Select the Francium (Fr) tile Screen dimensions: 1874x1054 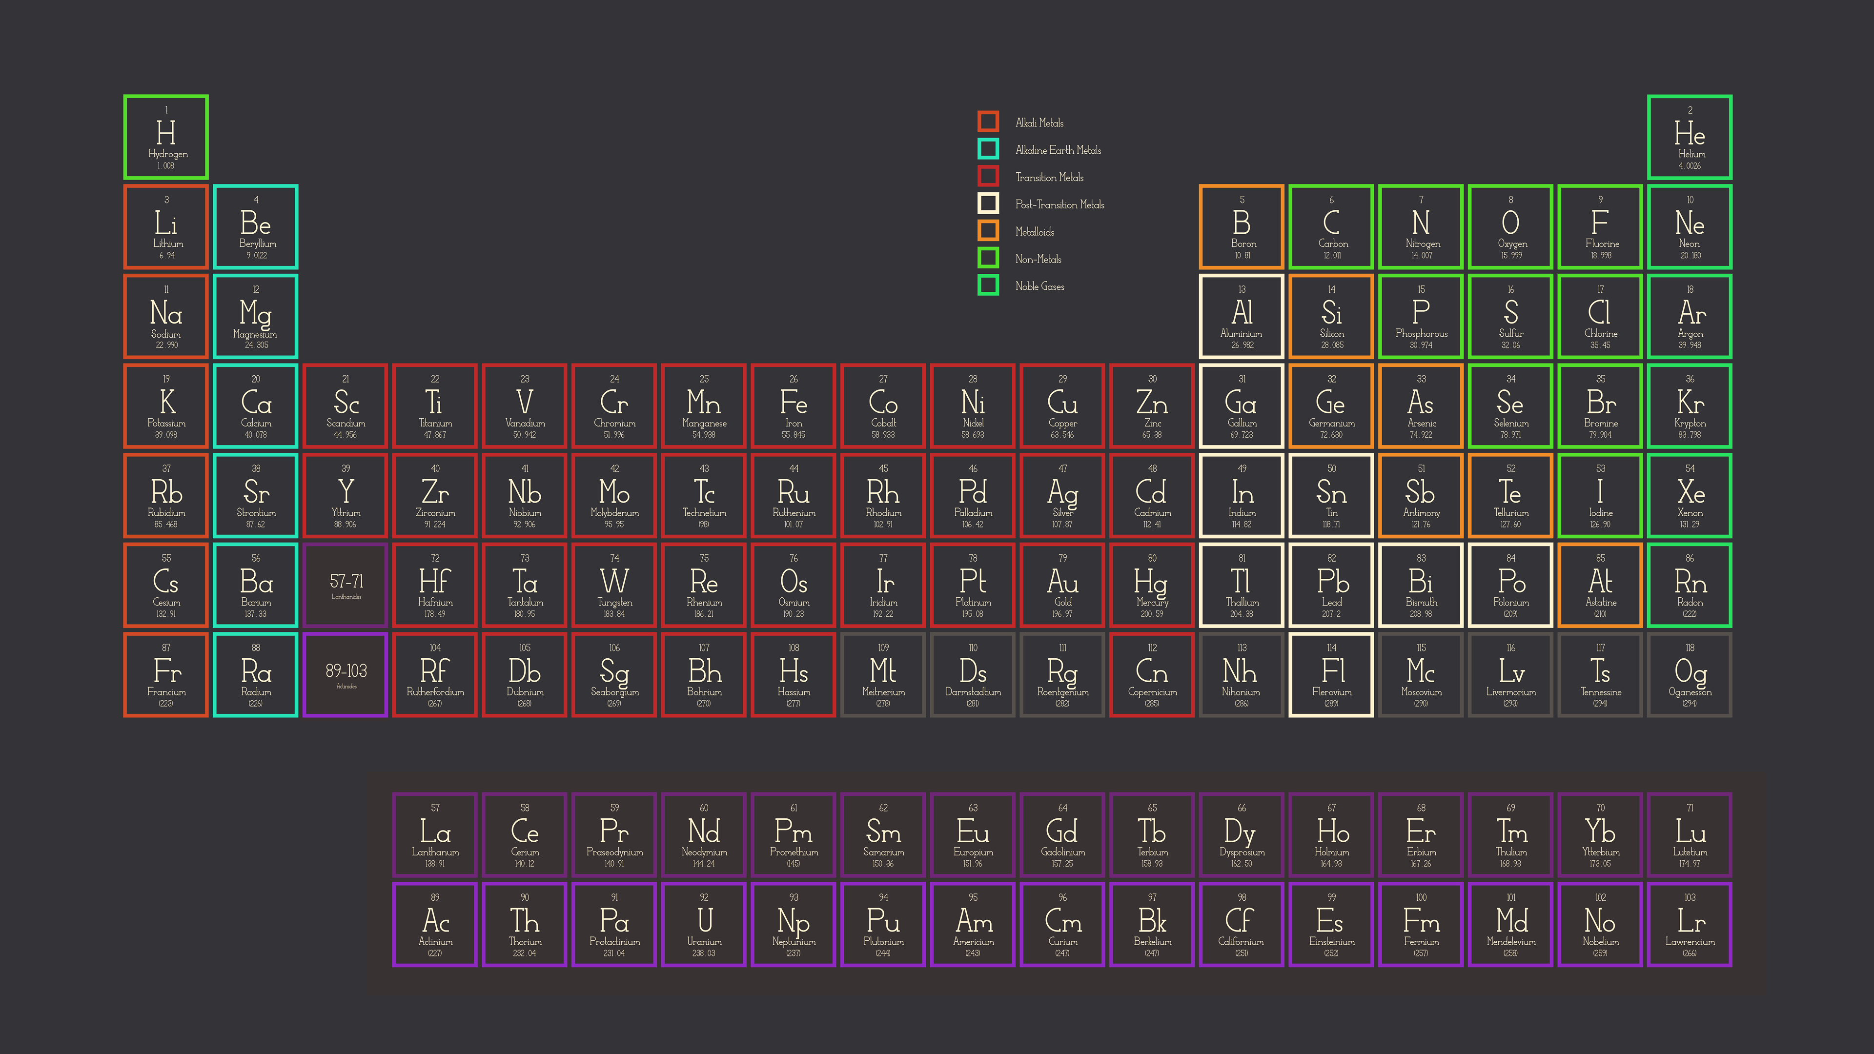pyautogui.click(x=166, y=674)
